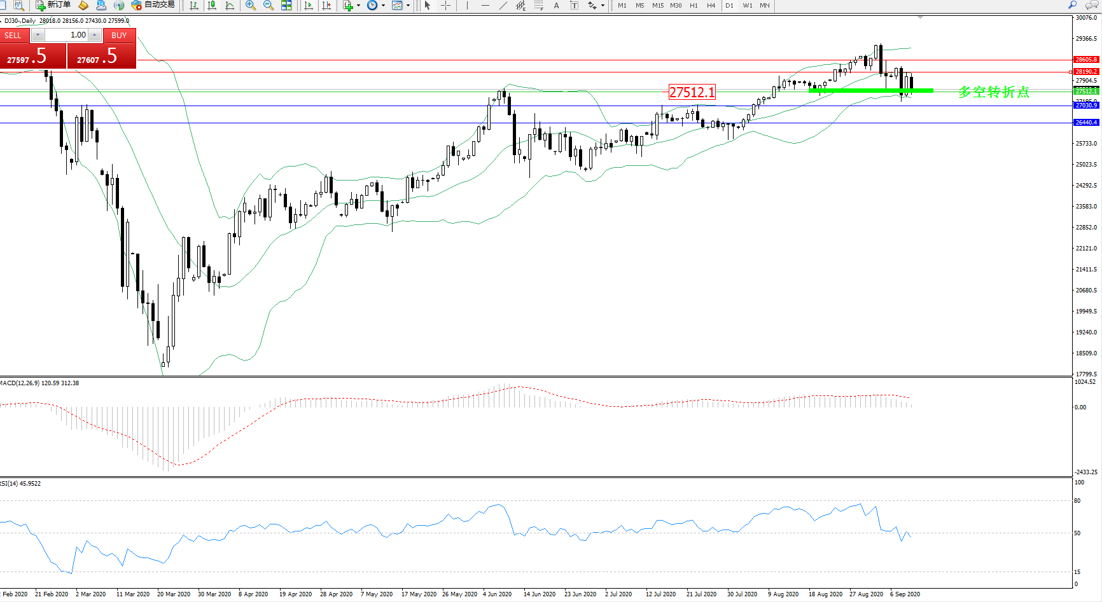
Task: Select the horizontal line drawing tool
Action: [485, 5]
